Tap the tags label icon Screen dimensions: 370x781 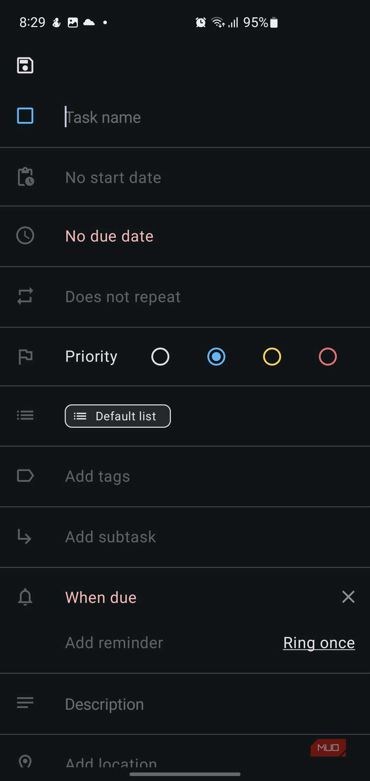(25, 475)
